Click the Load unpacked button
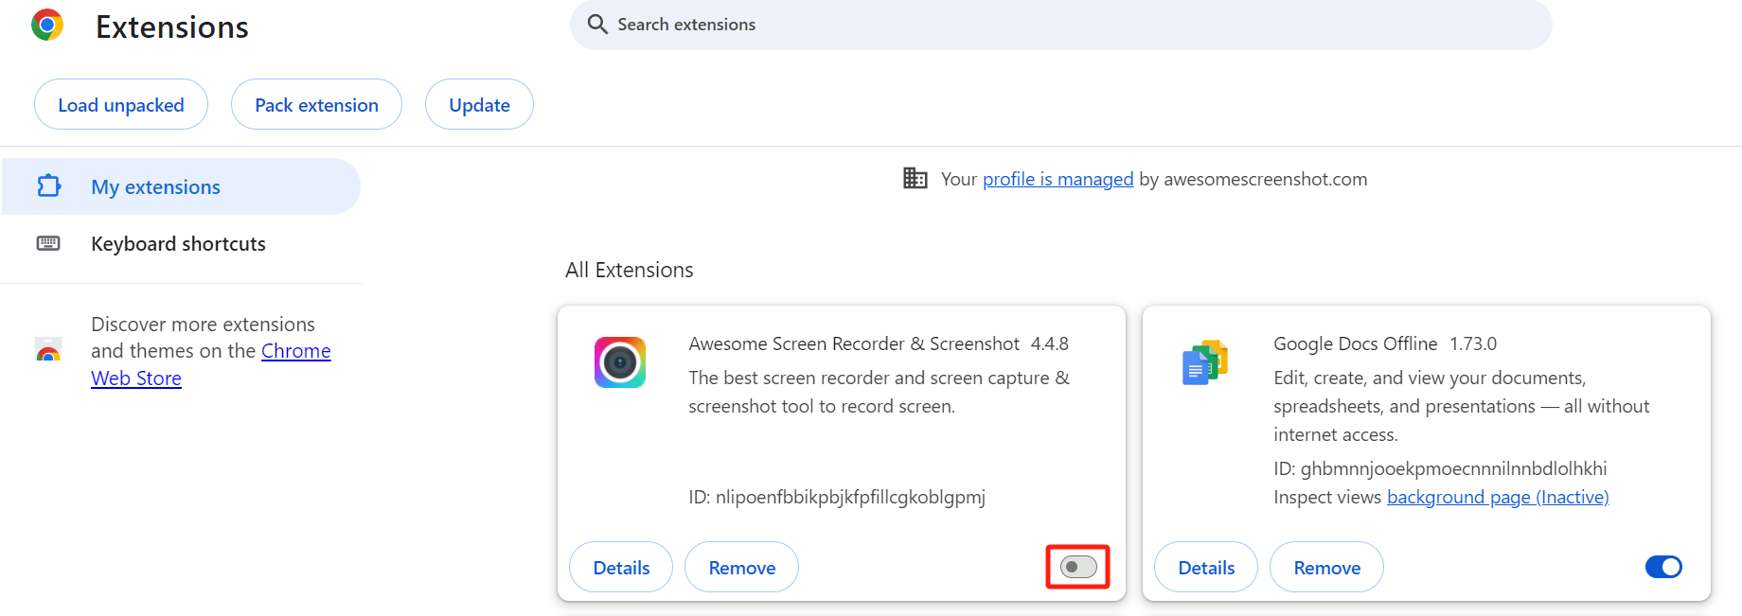The height and width of the screenshot is (616, 1742). (121, 104)
